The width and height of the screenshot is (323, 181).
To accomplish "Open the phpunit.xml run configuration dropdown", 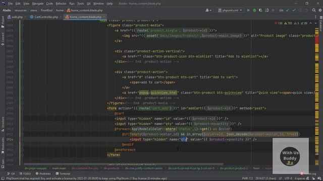I will [230, 10].
